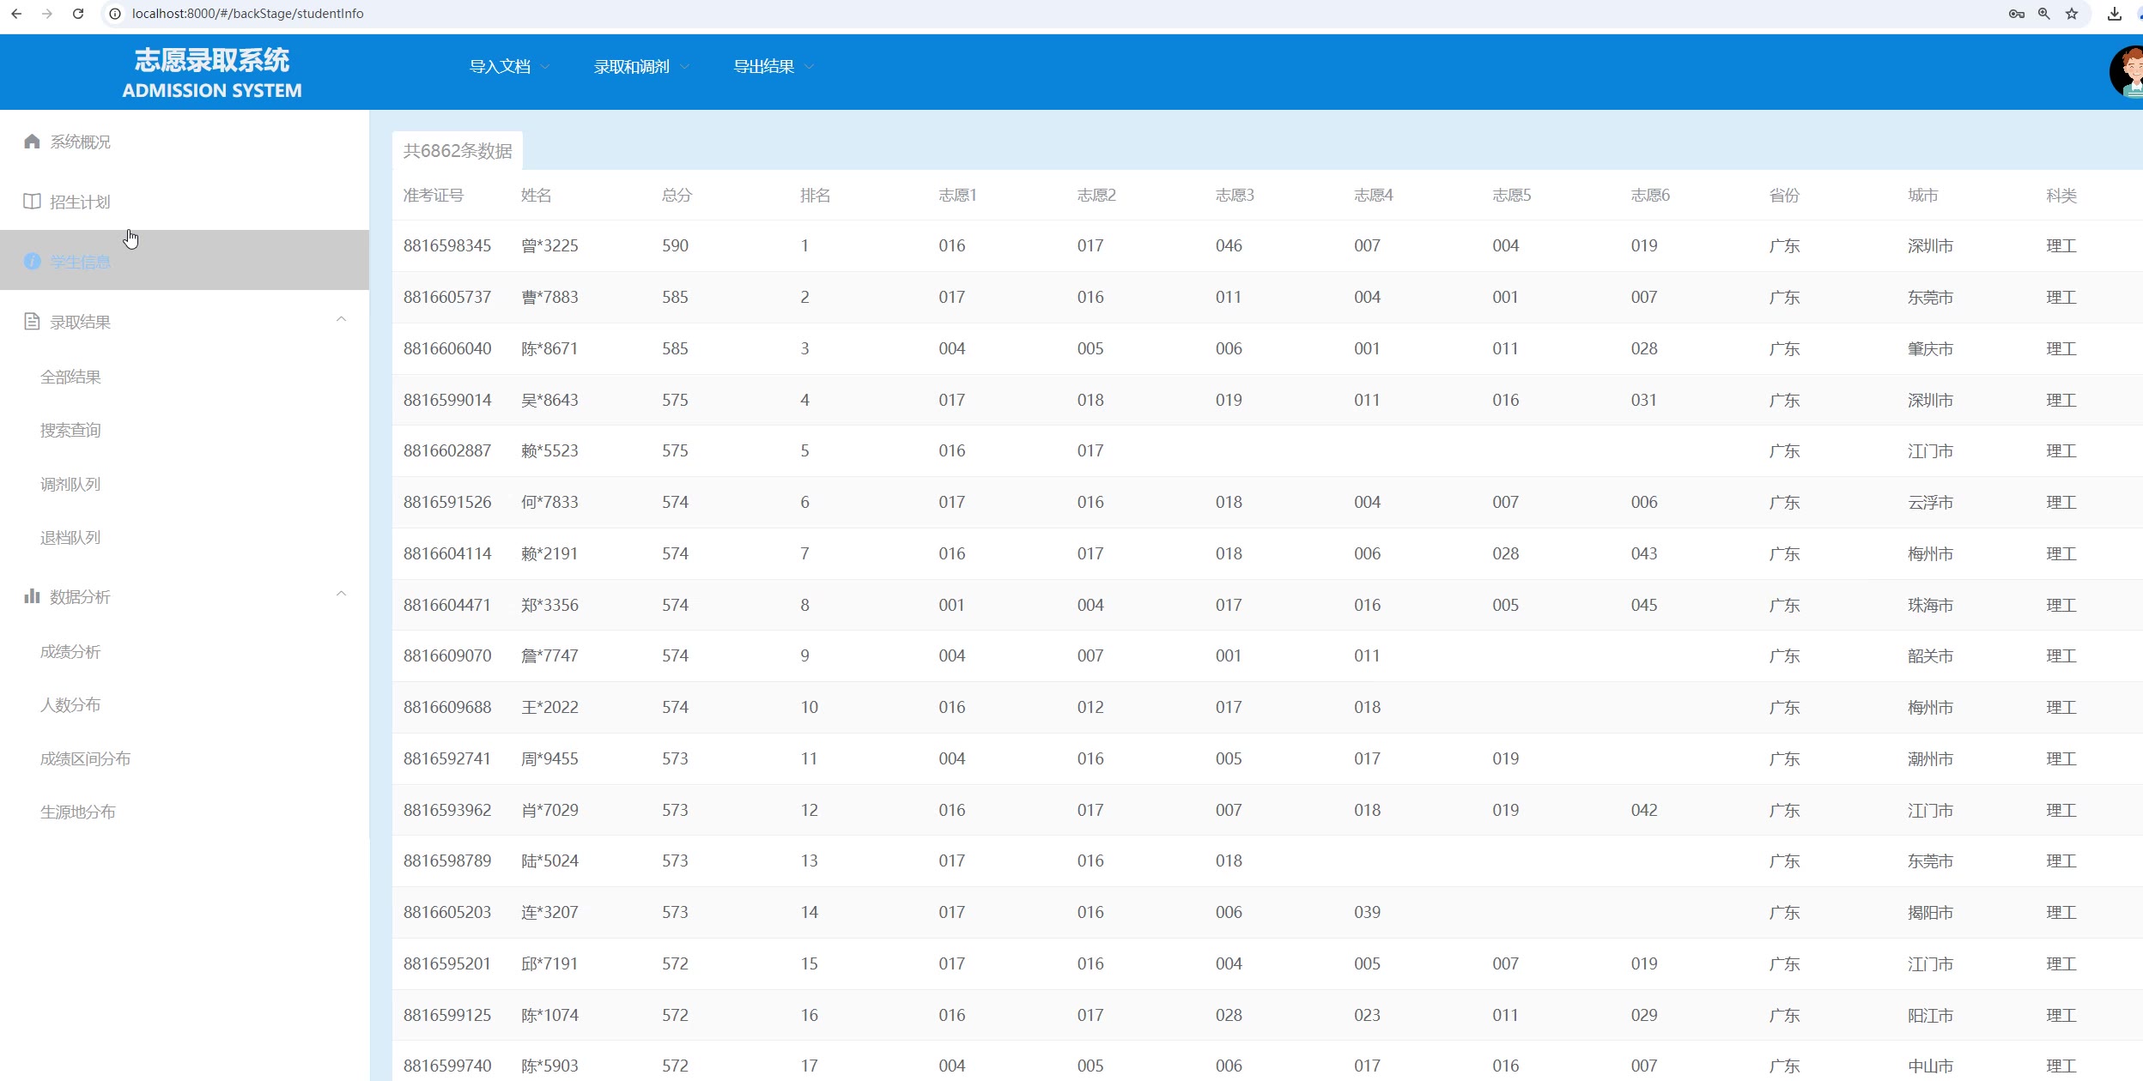Go to 全部结果 in the sidebar
The width and height of the screenshot is (2143, 1081).
click(70, 377)
